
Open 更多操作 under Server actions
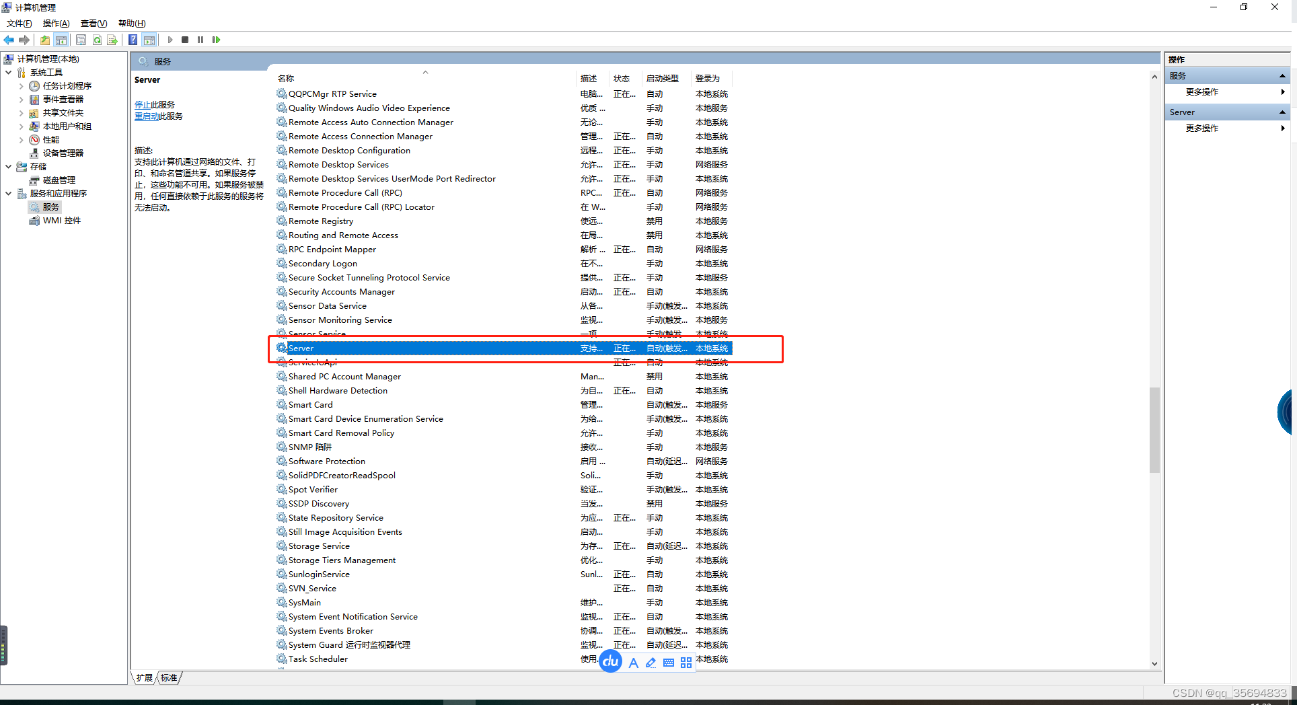coord(1202,128)
